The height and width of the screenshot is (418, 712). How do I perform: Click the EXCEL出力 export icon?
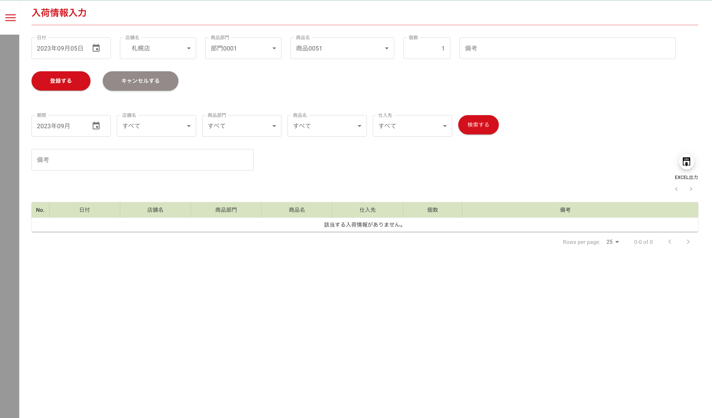click(686, 162)
